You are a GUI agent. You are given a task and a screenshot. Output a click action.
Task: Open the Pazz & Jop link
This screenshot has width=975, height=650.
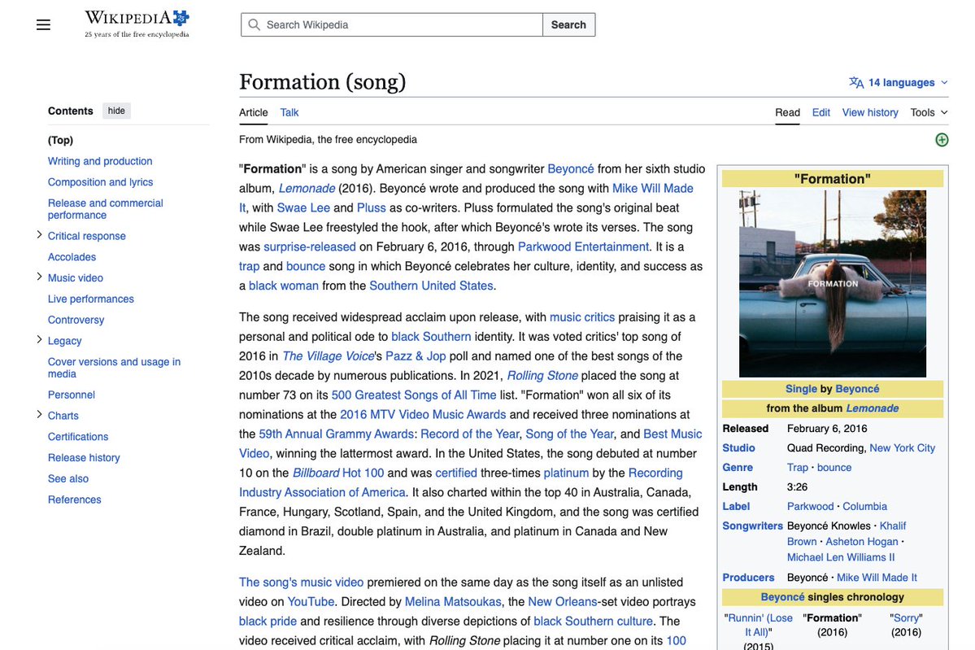coord(416,356)
